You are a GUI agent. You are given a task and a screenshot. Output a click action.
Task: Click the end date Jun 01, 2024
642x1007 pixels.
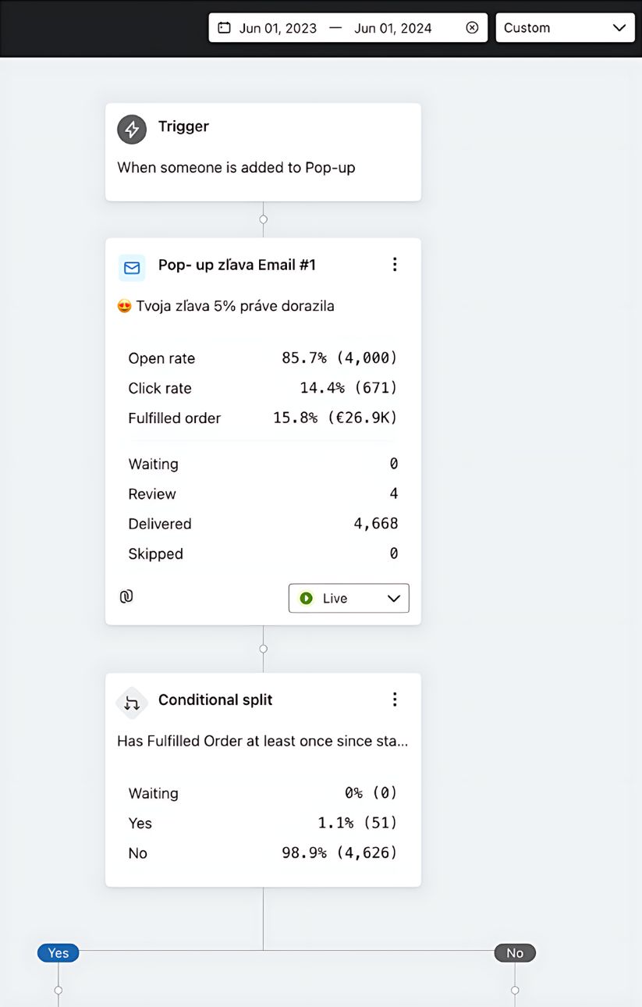point(393,28)
